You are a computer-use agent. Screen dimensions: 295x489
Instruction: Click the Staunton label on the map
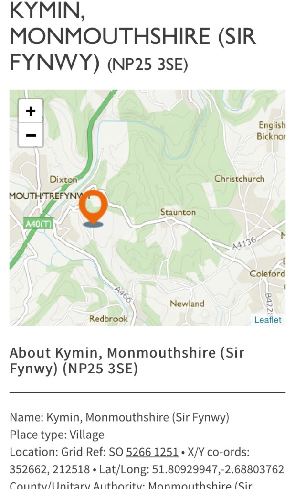click(178, 212)
